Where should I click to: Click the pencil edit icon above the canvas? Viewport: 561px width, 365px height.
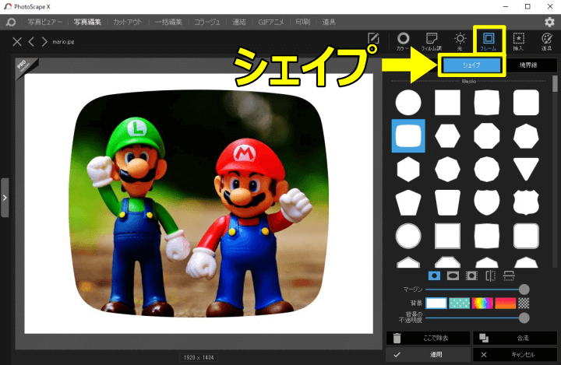pos(373,38)
